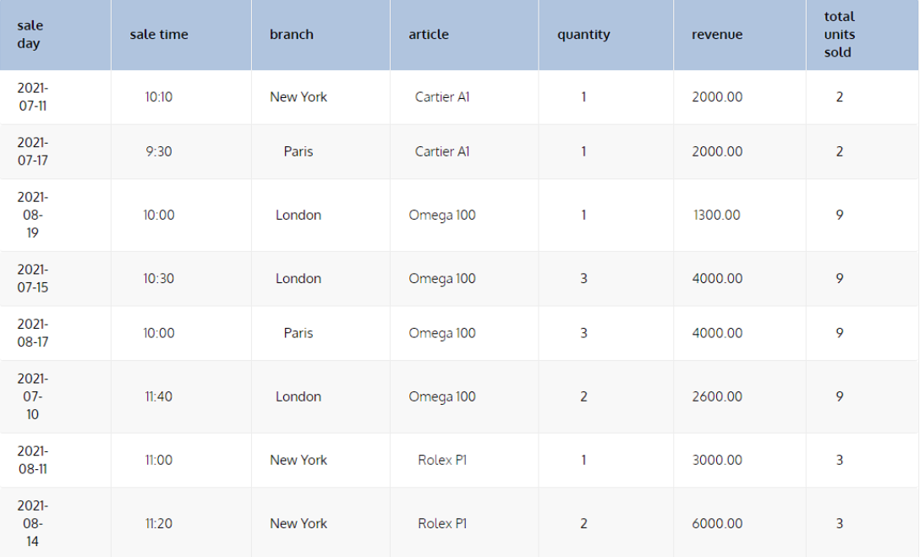Screen dimensions: 920x557
Task: Click the 10:10 sale time cell
Action: [159, 97]
